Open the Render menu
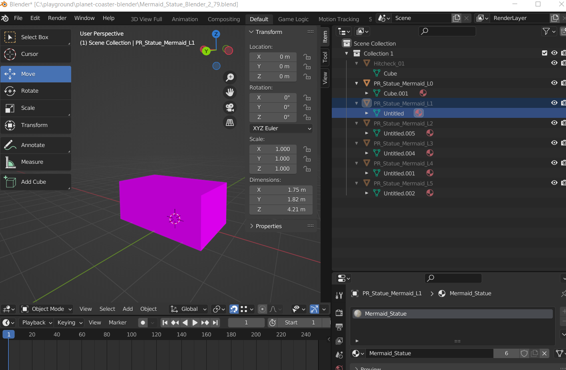This screenshot has width=566, height=370. [57, 18]
